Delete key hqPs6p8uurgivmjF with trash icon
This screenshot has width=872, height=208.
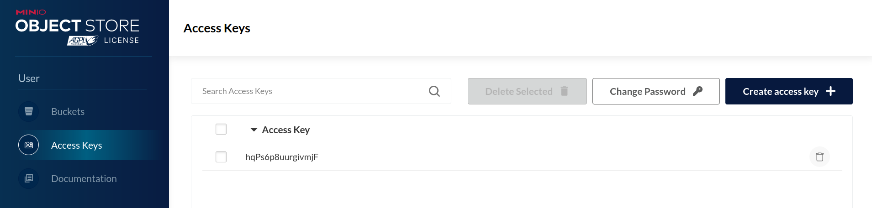820,157
